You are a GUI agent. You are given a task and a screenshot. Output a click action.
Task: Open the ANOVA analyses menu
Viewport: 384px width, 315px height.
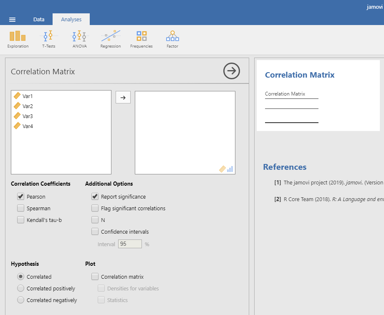pyautogui.click(x=79, y=39)
